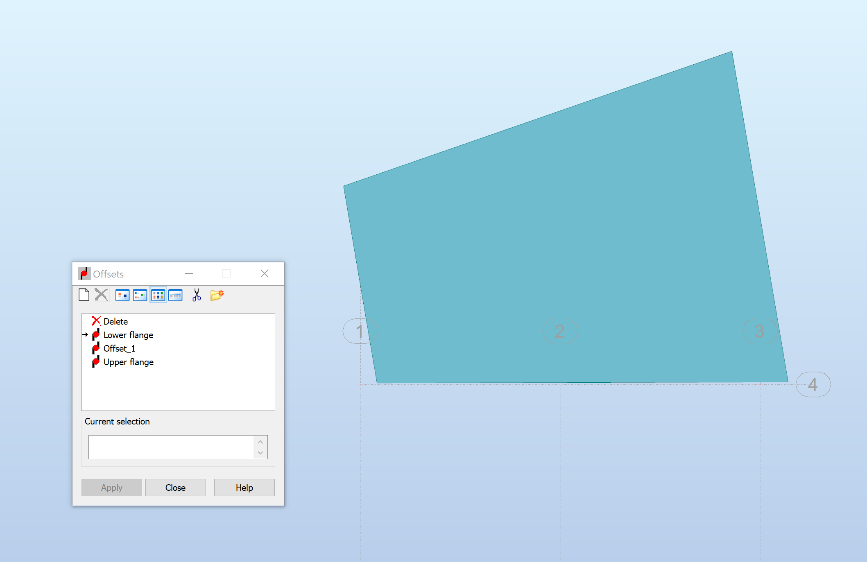This screenshot has height=562, width=867.
Task: Open Help for the Offsets dialog
Action: click(x=244, y=487)
